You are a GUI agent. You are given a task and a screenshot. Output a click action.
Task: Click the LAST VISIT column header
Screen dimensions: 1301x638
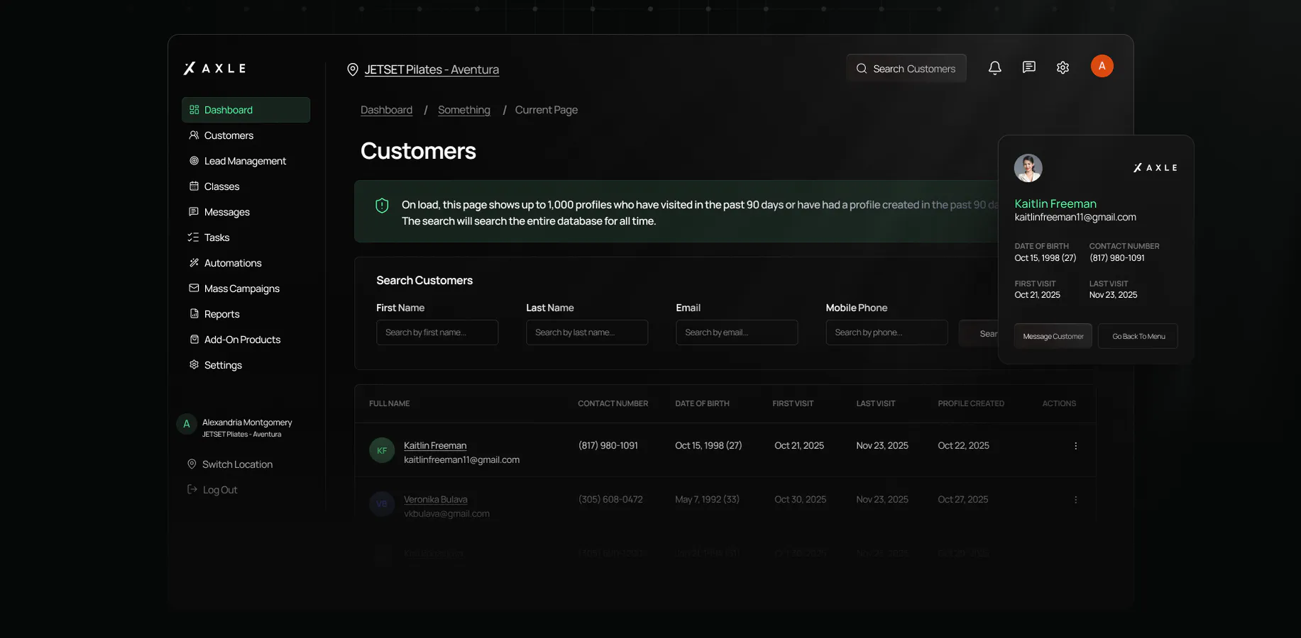[876, 403]
